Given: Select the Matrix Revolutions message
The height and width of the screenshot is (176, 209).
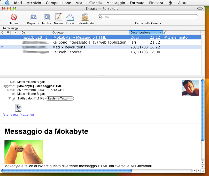Looking at the screenshot, I should pos(100,47).
